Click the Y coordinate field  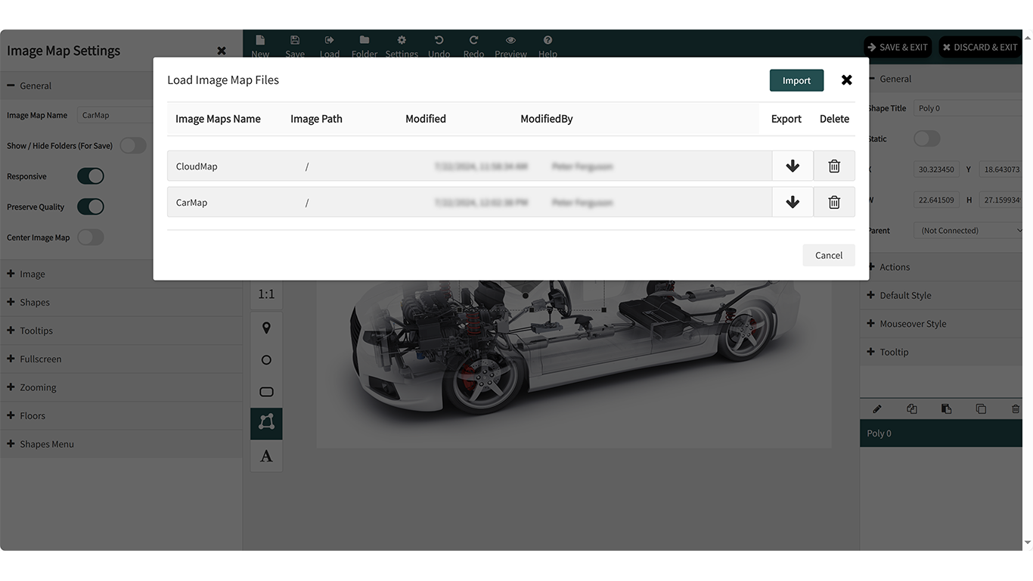pos(1000,169)
